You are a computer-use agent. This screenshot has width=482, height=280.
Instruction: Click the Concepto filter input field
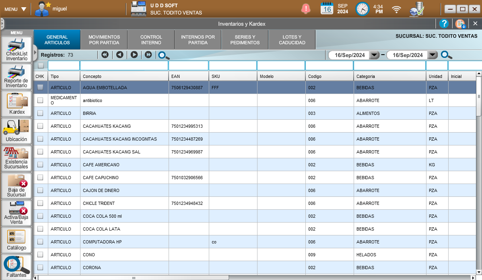[x=124, y=65]
